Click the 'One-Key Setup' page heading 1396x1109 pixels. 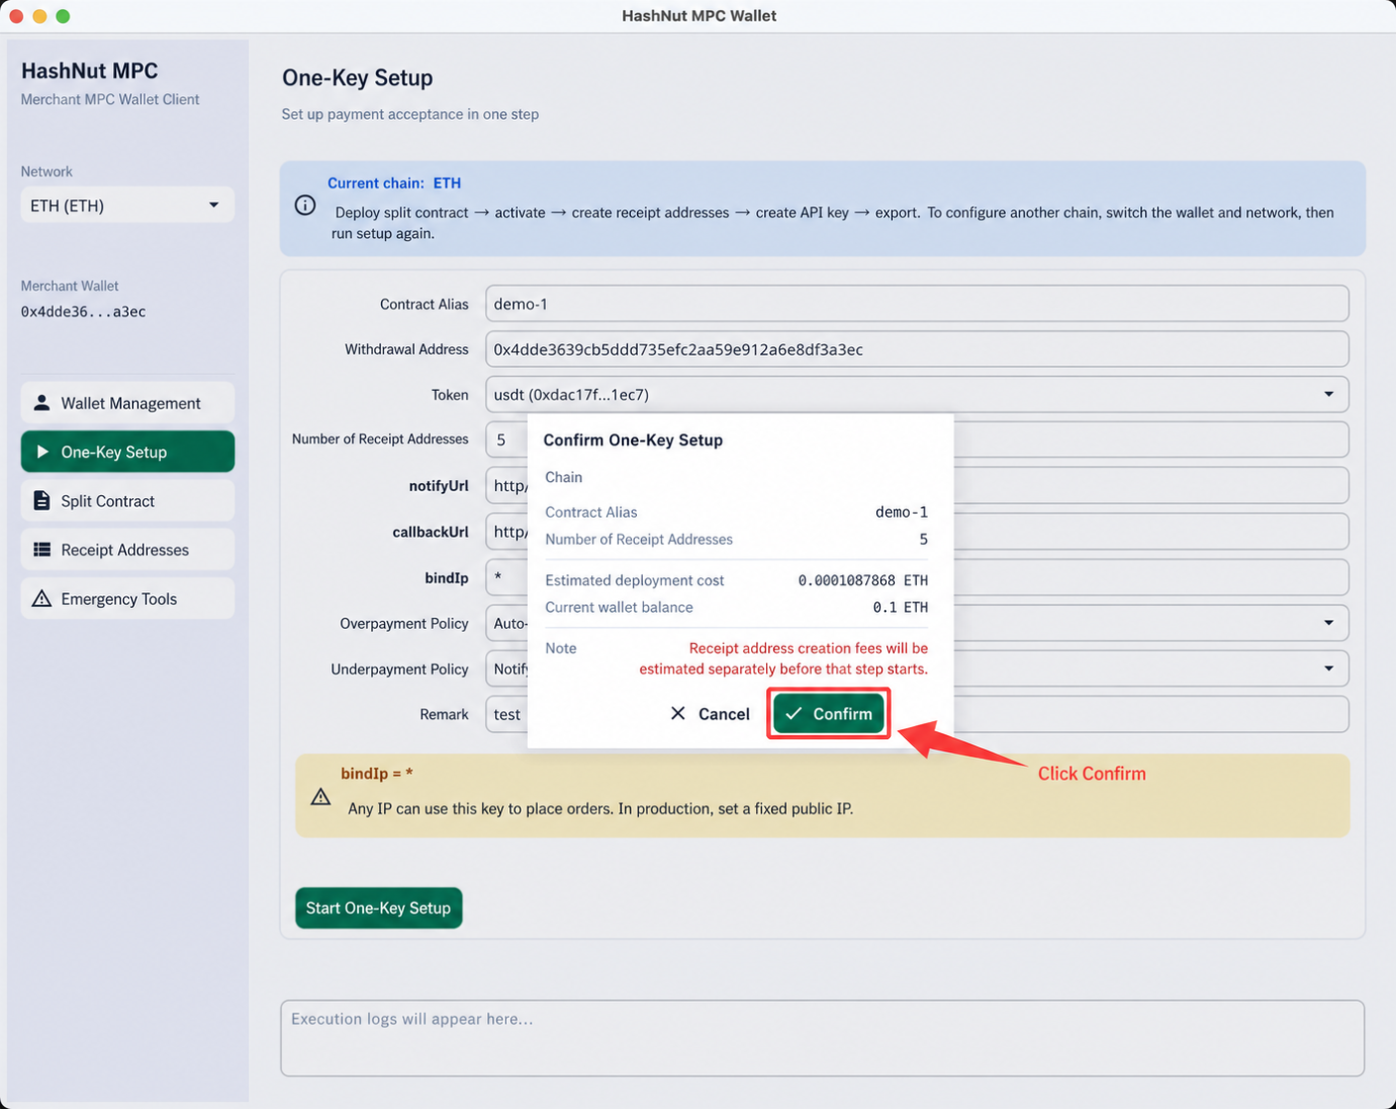click(357, 77)
